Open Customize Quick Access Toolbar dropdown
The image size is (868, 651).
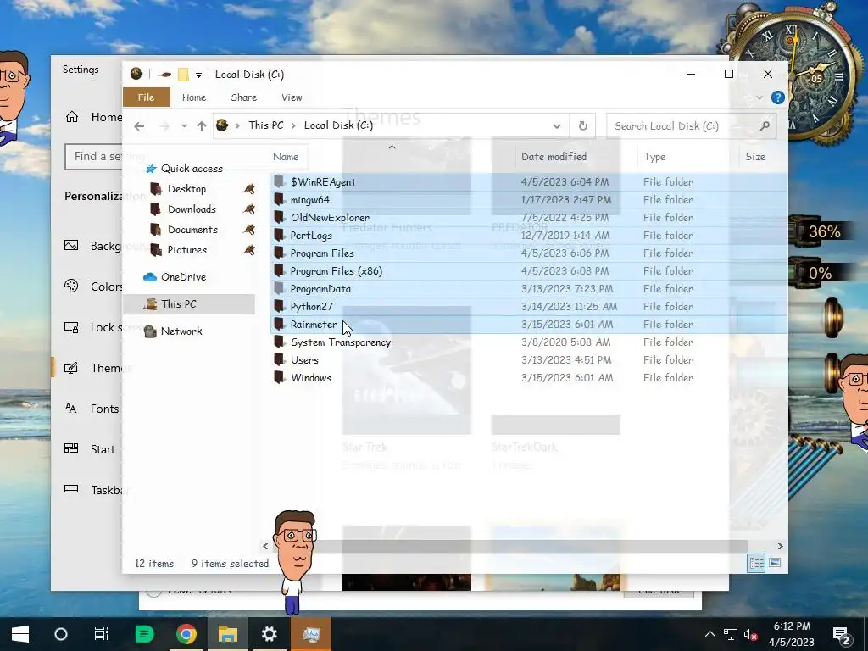pos(198,75)
